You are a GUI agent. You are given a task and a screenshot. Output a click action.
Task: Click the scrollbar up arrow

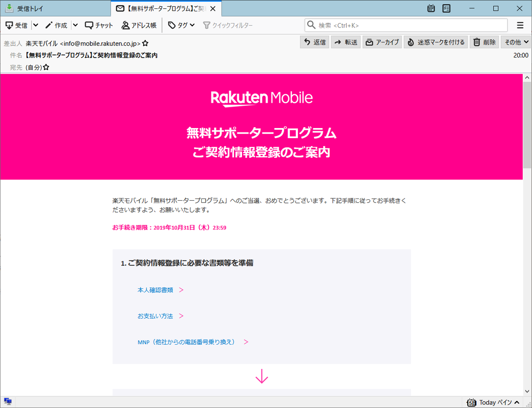tap(527, 78)
